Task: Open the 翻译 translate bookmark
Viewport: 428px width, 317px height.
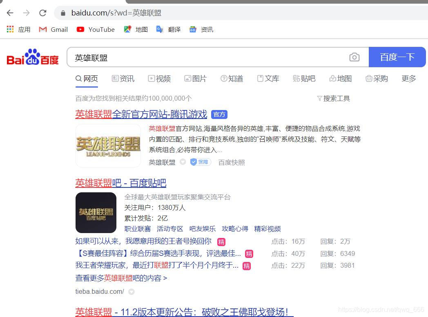Action: [168, 29]
